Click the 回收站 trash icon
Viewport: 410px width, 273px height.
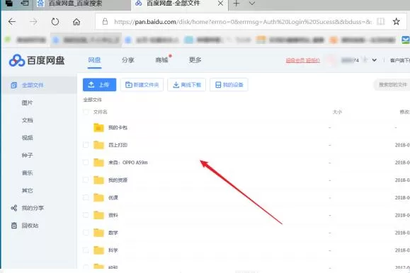coord(14,226)
